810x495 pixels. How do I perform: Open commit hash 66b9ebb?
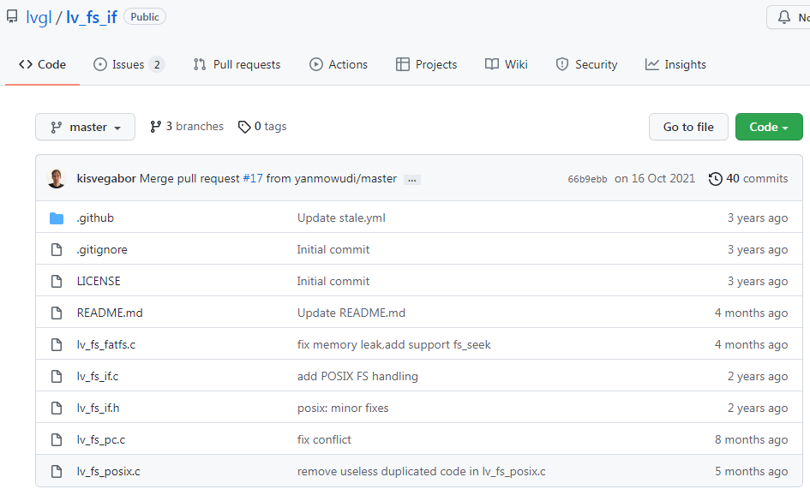pos(587,180)
